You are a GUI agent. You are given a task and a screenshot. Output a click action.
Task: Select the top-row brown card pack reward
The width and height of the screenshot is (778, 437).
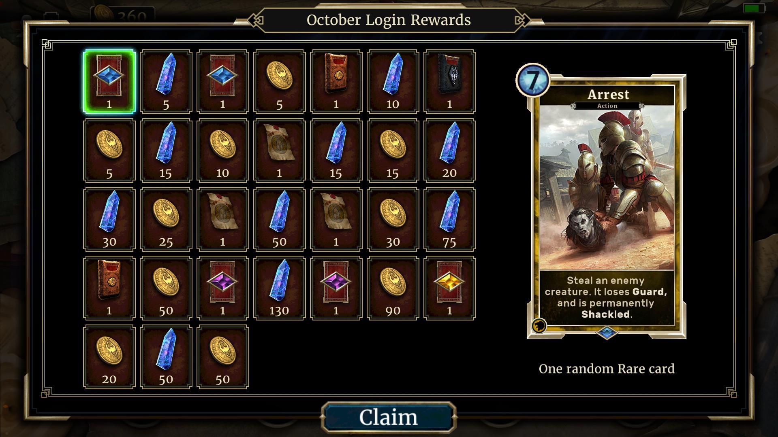pos(336,81)
